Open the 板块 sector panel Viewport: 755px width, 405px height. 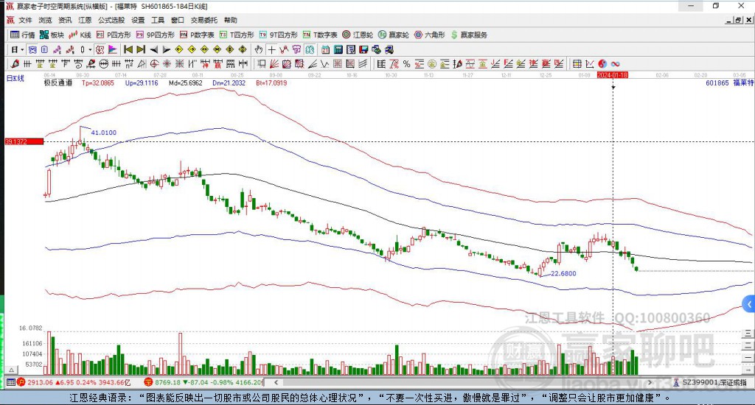[x=52, y=35]
